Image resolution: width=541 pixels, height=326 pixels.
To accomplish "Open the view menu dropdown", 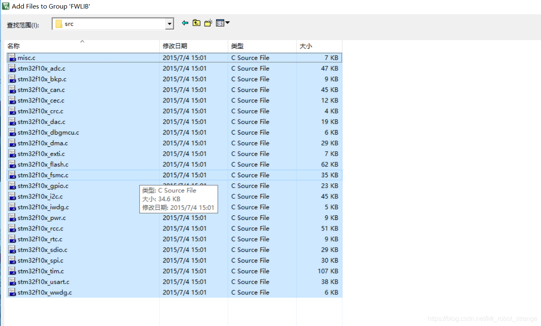I will click(x=223, y=23).
